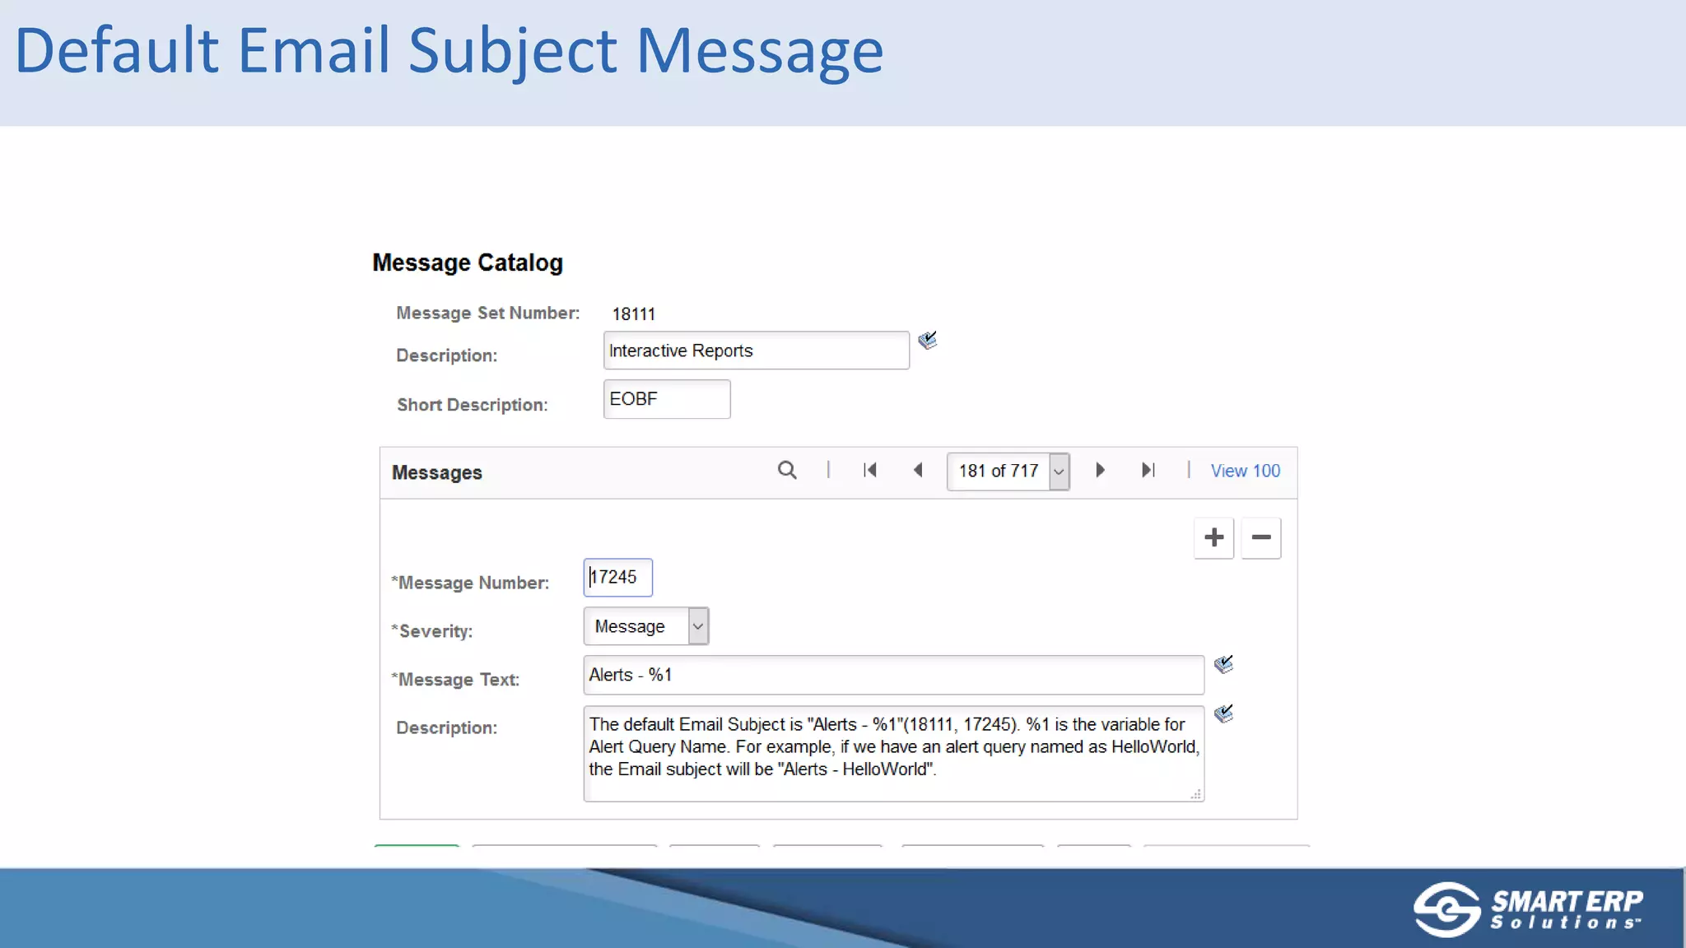The width and height of the screenshot is (1686, 948).
Task: Click the textarea resize grip corner
Action: [1196, 794]
